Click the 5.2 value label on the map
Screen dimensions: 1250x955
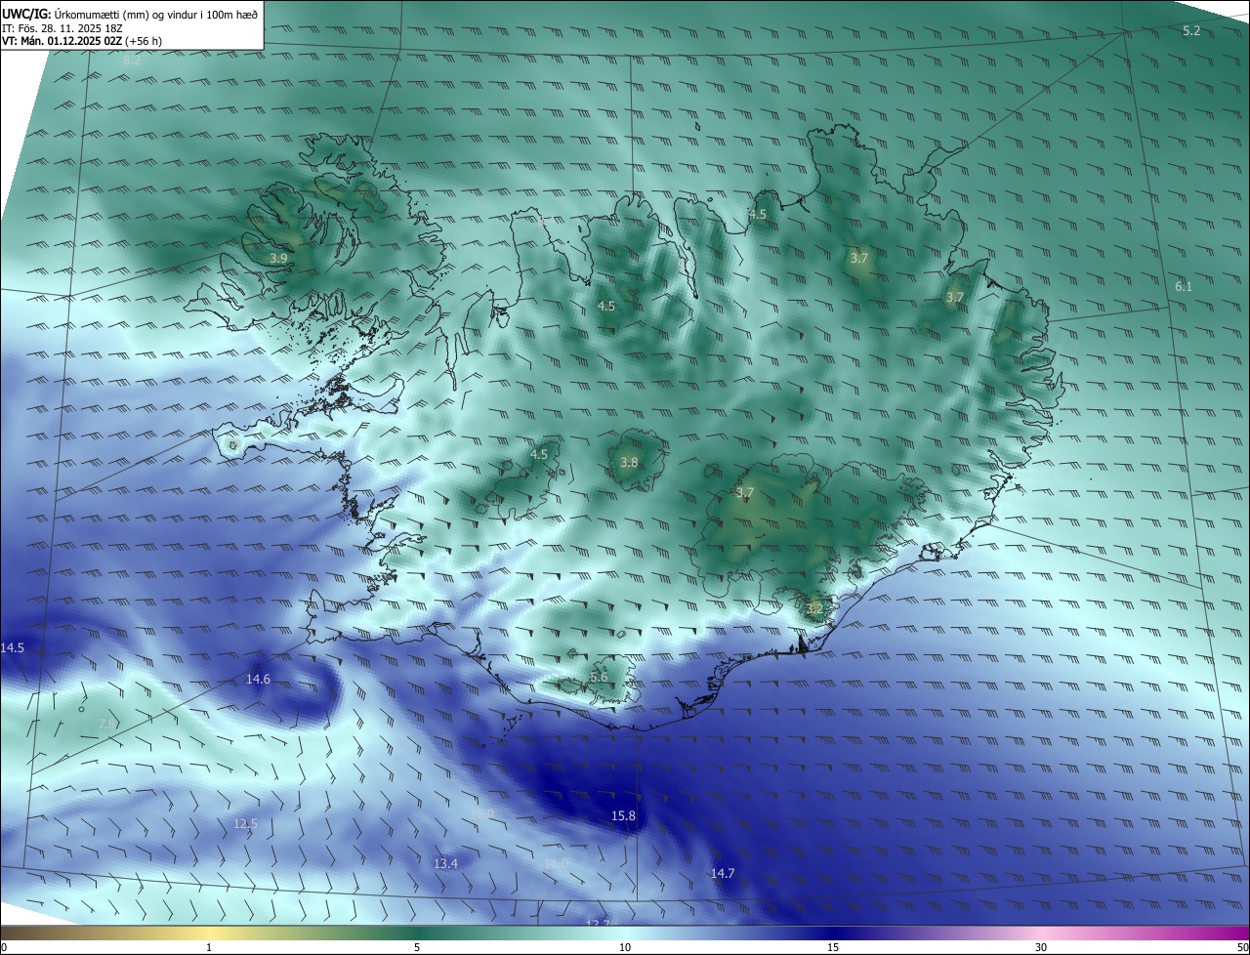click(x=1191, y=31)
